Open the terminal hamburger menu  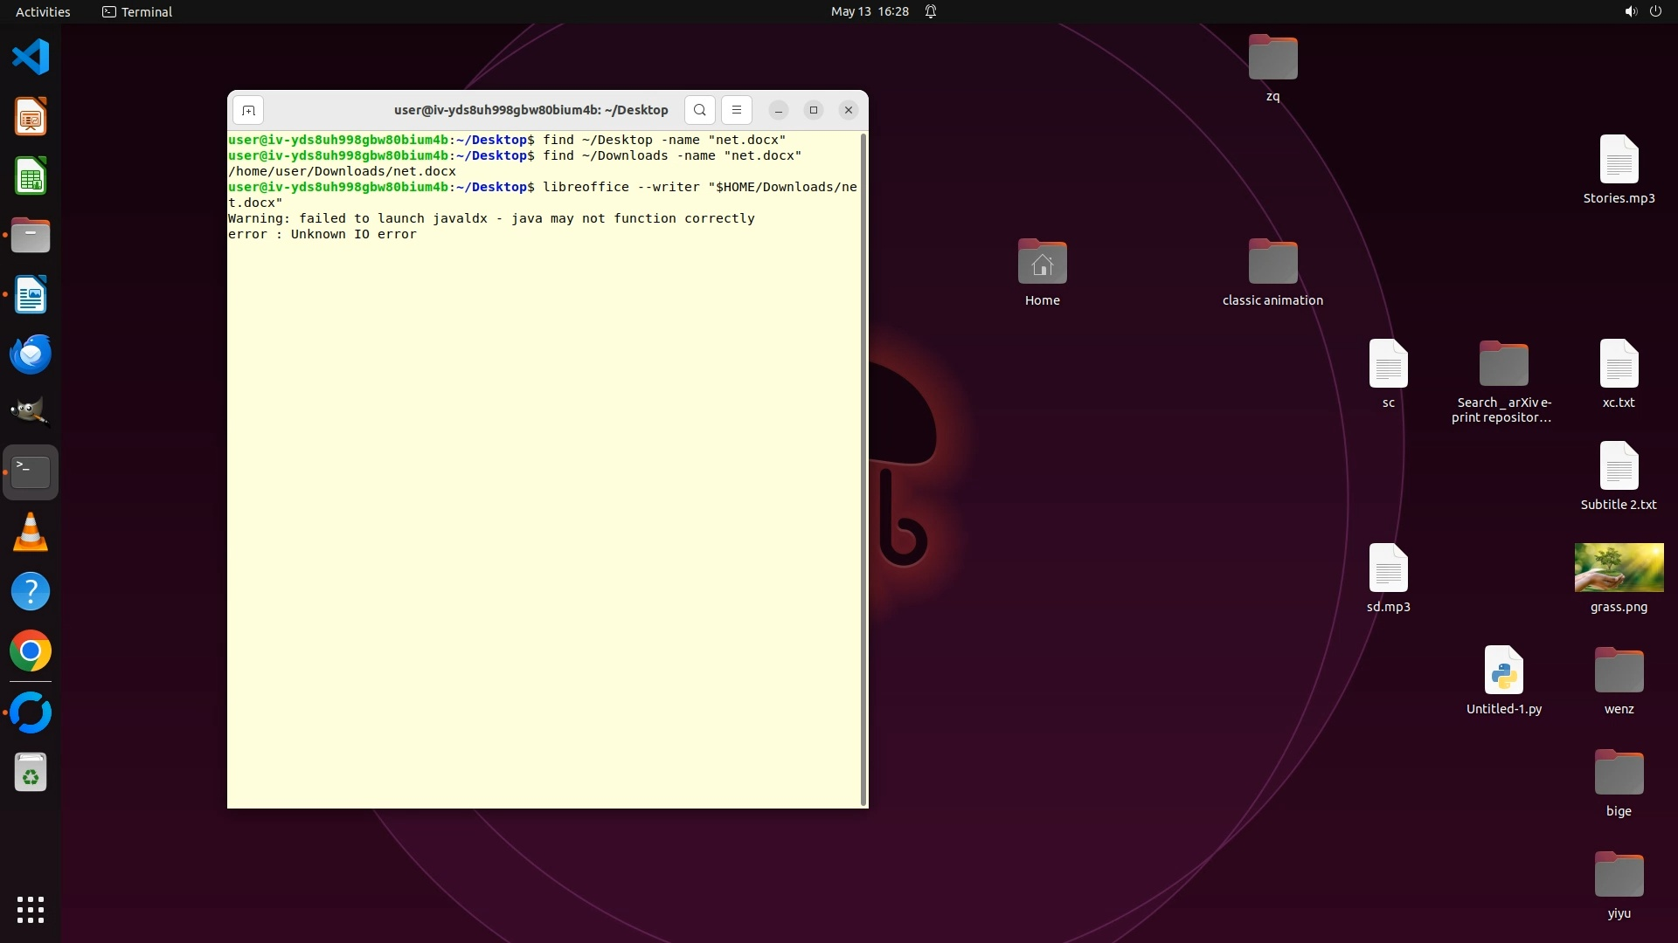coord(737,110)
